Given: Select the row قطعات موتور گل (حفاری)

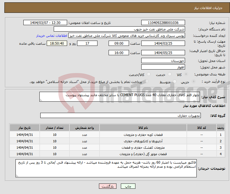Looking at the screenshot, I should [x=143, y=154].
